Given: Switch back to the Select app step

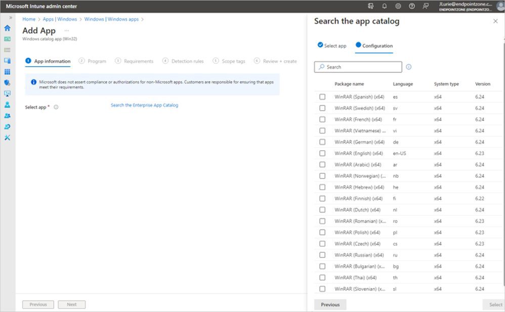Looking at the screenshot, I should [x=332, y=46].
